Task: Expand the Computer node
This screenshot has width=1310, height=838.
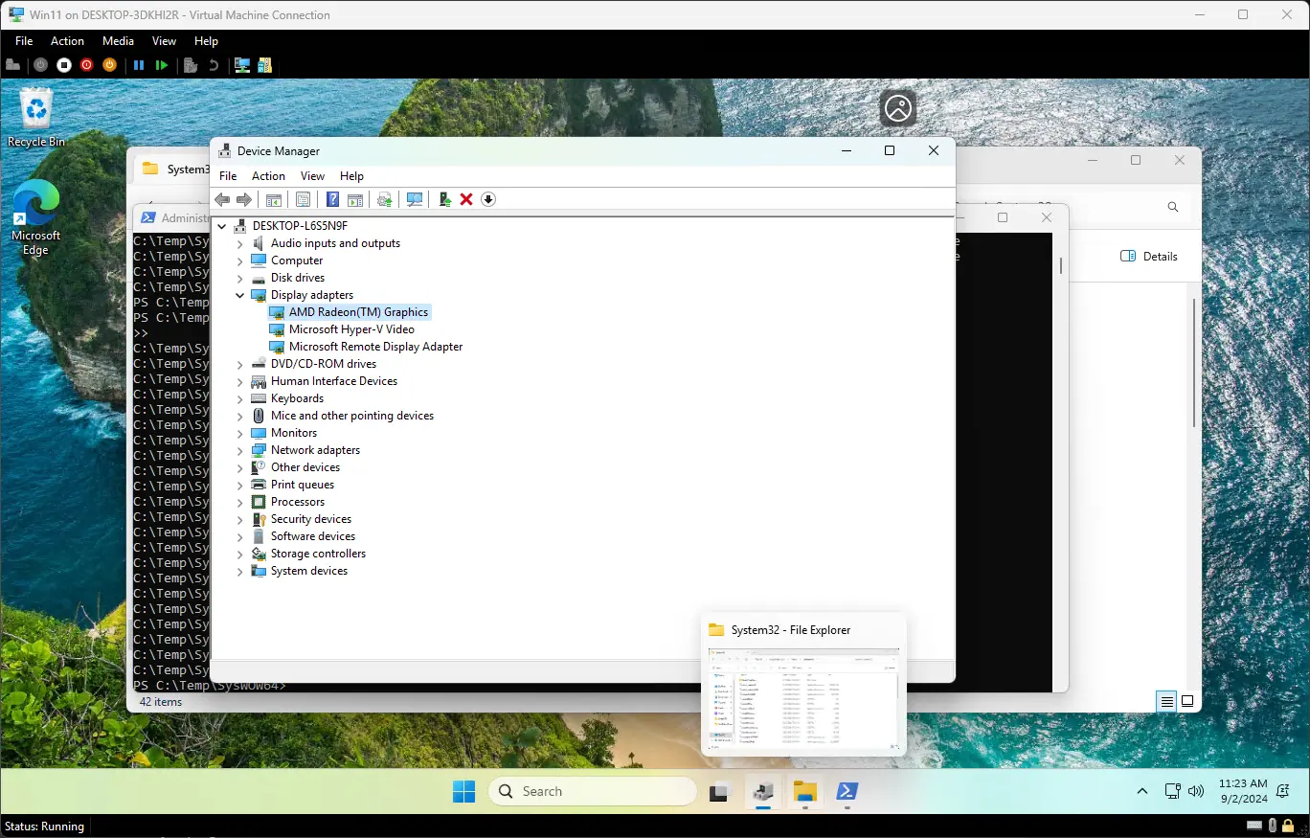Action: 240,260
